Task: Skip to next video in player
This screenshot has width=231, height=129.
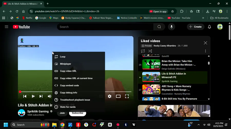Action: (x=41, y=96)
